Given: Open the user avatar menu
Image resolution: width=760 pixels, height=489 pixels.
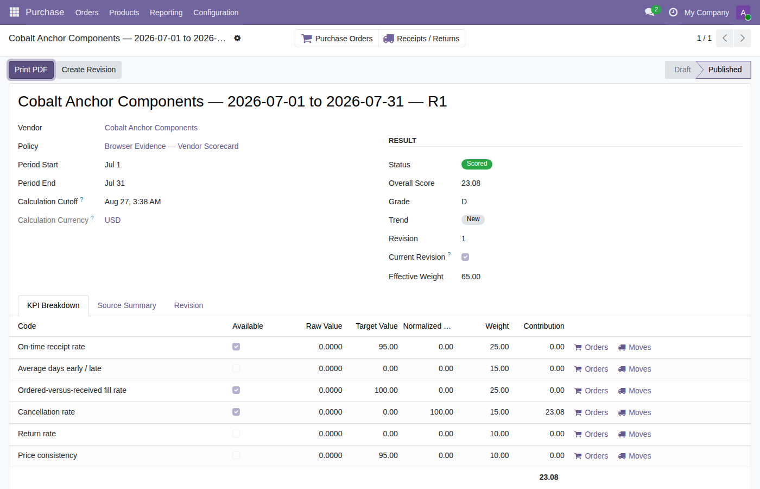Looking at the screenshot, I should pos(743,12).
